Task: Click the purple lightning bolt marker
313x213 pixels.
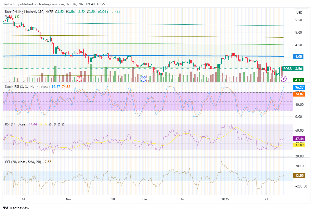Action: coord(283,79)
